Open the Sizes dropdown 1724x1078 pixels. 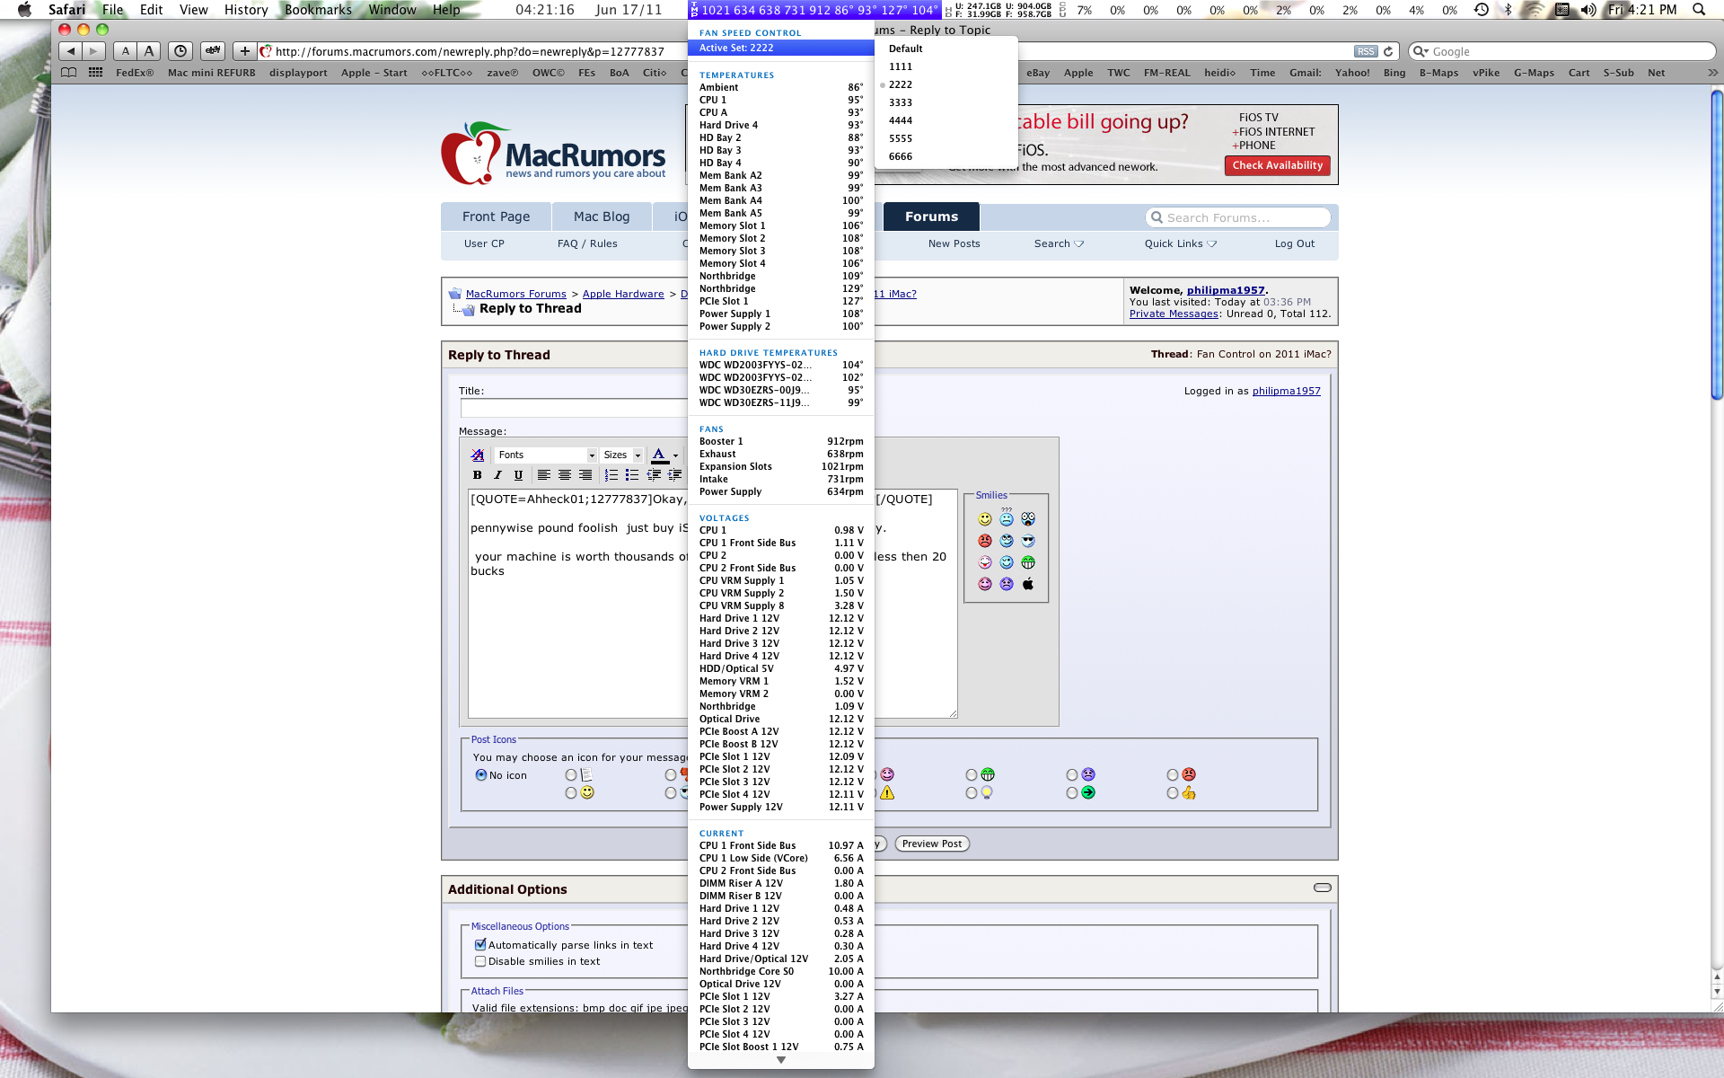(622, 455)
